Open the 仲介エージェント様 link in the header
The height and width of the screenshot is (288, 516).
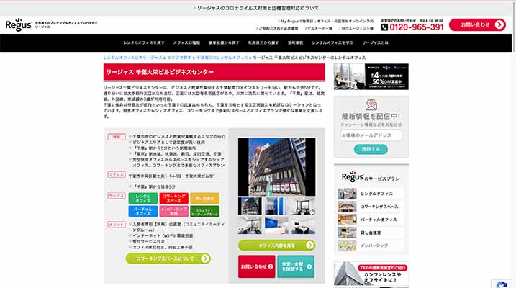[x=356, y=28]
